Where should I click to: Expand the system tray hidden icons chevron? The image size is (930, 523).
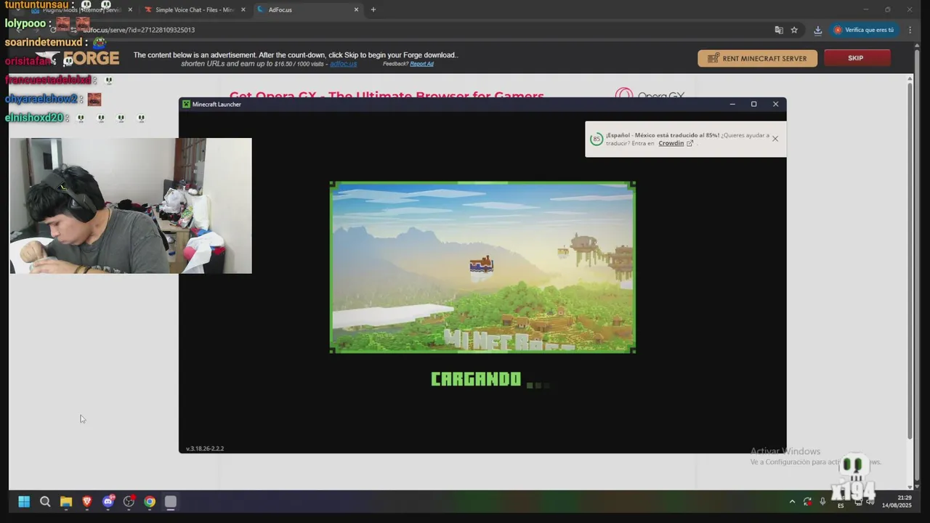click(x=792, y=501)
